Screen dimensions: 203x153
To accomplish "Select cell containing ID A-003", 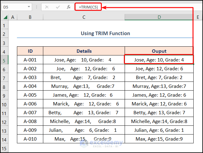I will pos(30,78).
